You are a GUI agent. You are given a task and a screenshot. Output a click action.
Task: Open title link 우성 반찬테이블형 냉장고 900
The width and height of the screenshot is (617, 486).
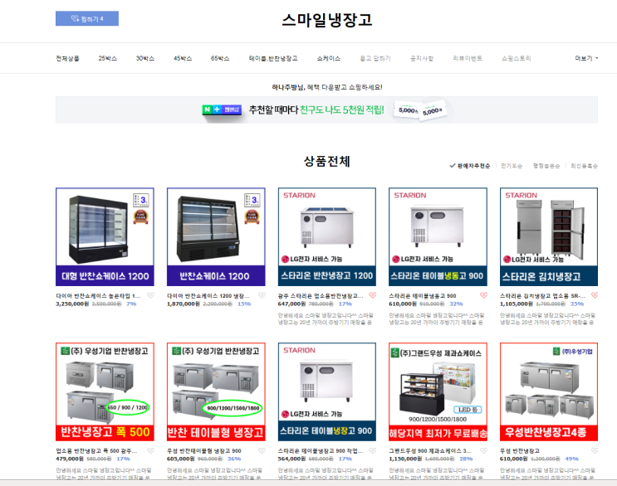point(203,450)
